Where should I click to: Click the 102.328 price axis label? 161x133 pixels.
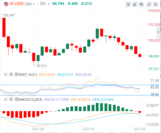coord(154,25)
